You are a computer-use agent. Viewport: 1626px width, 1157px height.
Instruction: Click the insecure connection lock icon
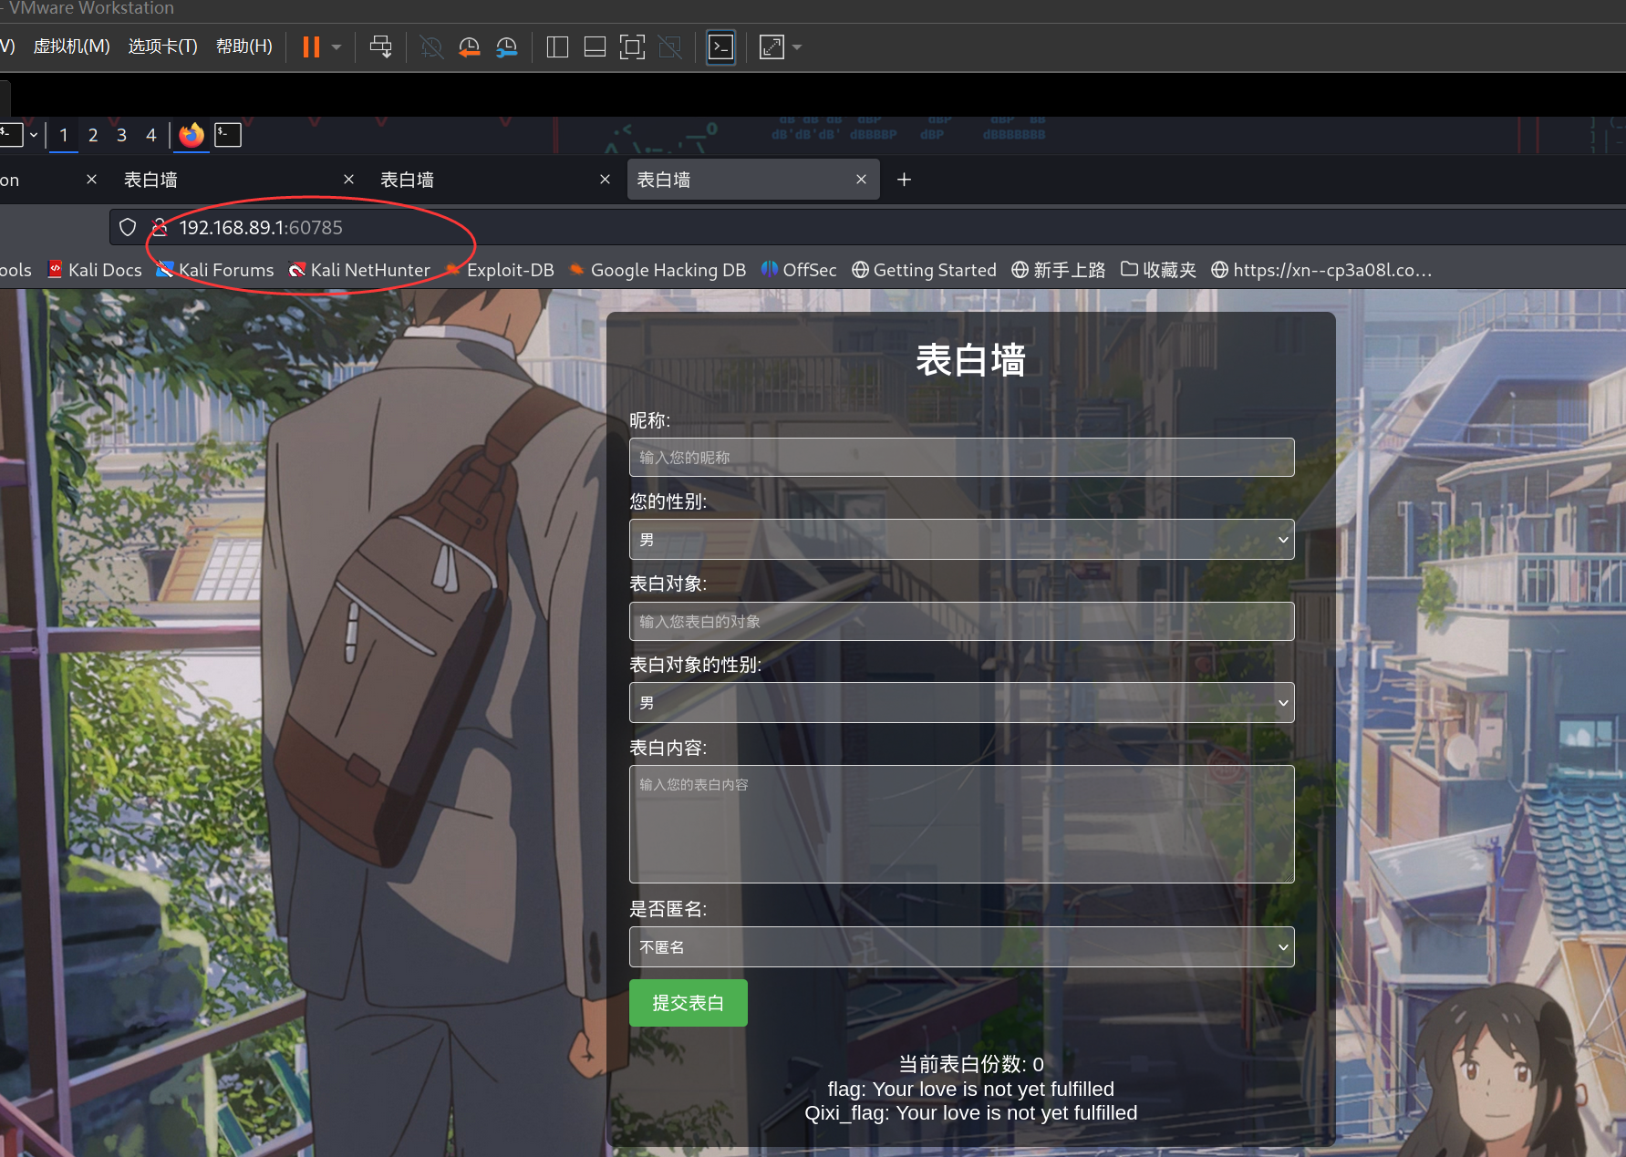tap(160, 227)
